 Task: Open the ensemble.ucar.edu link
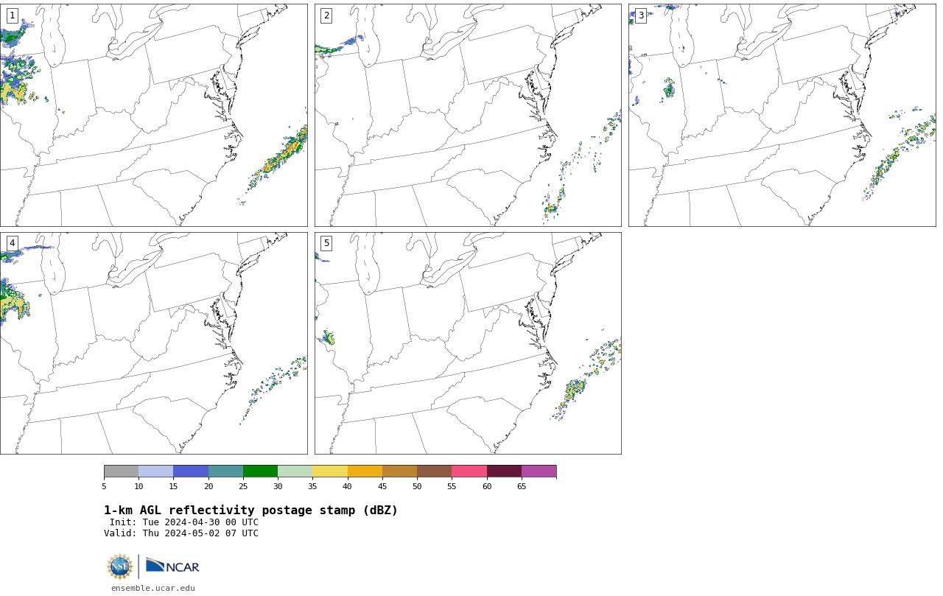tap(153, 588)
